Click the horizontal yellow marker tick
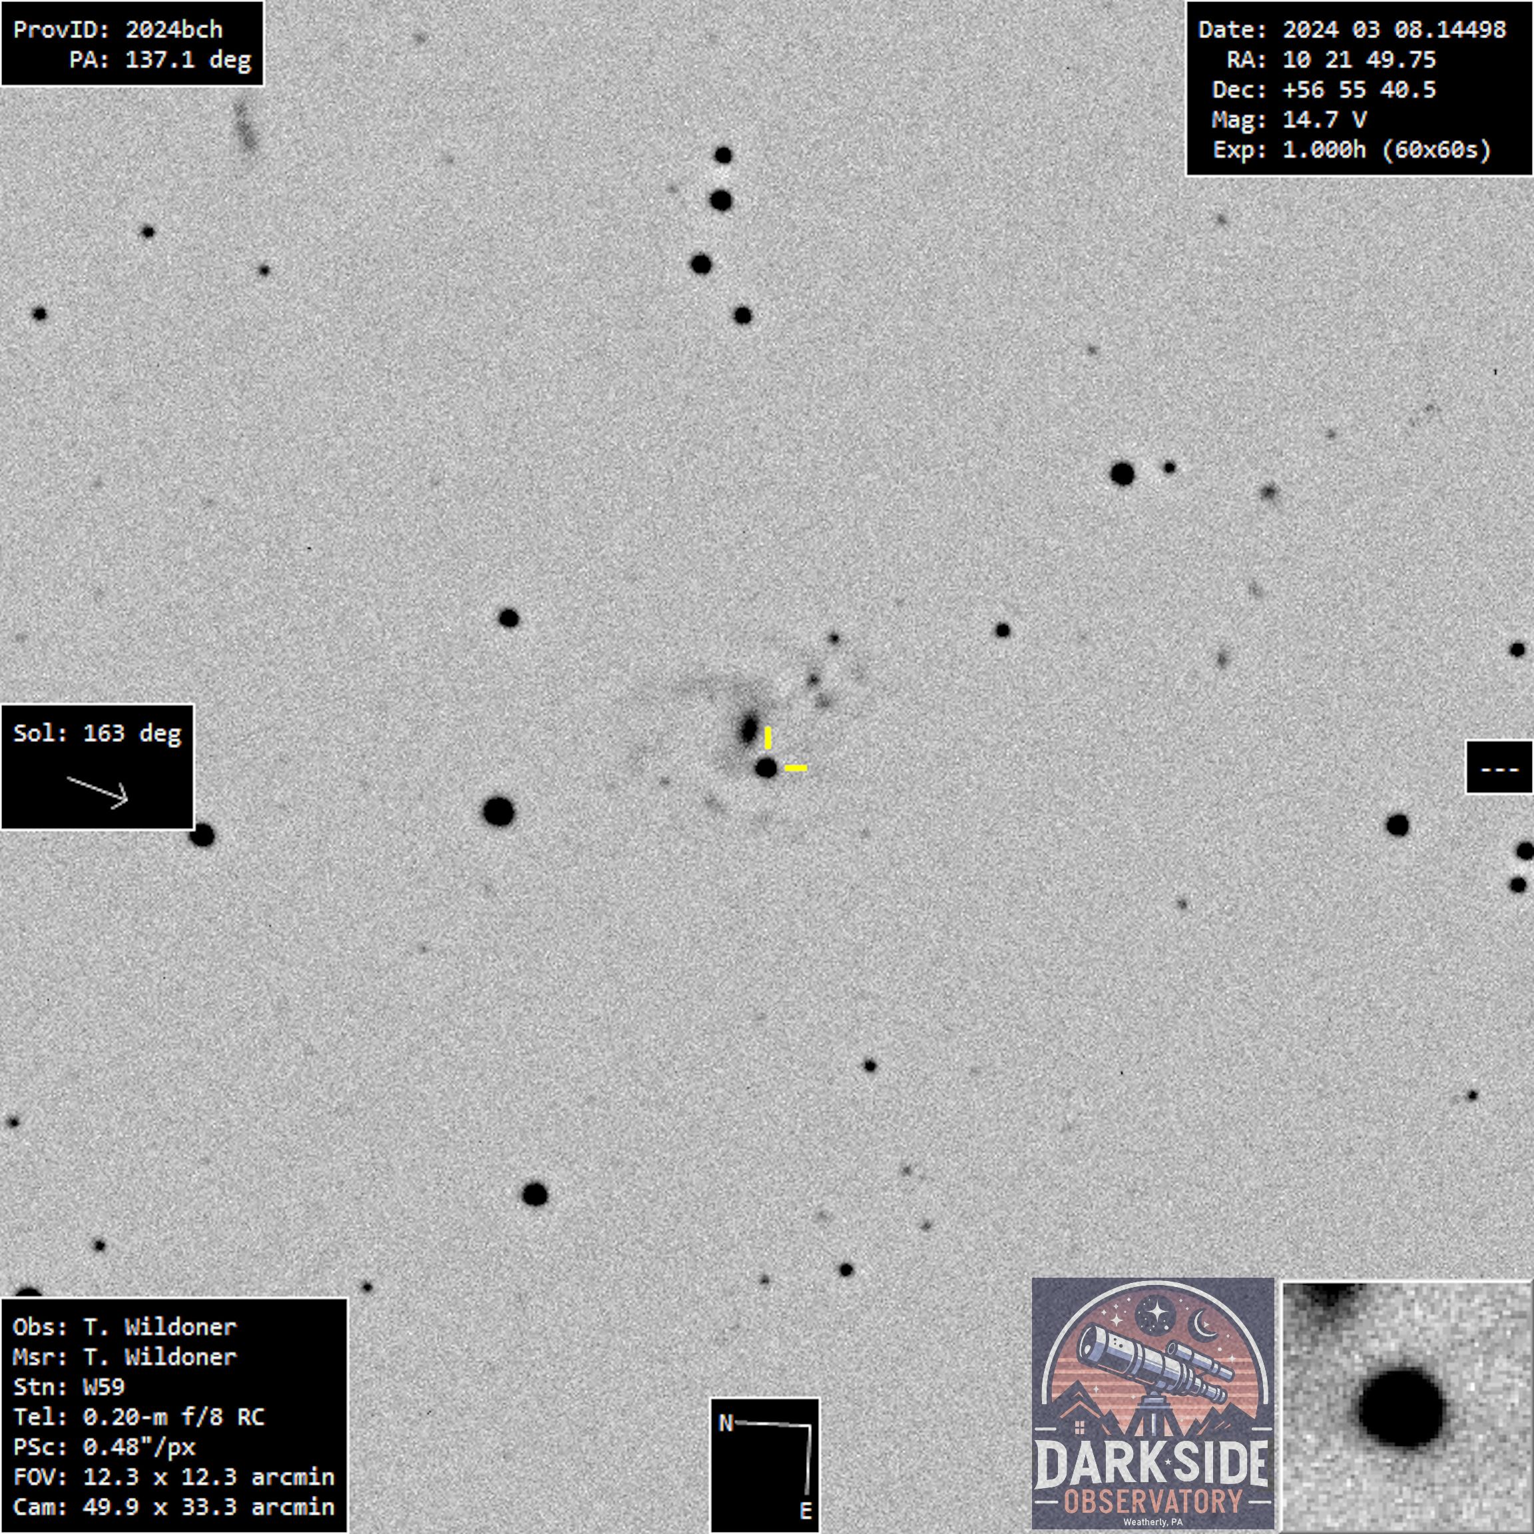The image size is (1534, 1534). [x=796, y=768]
